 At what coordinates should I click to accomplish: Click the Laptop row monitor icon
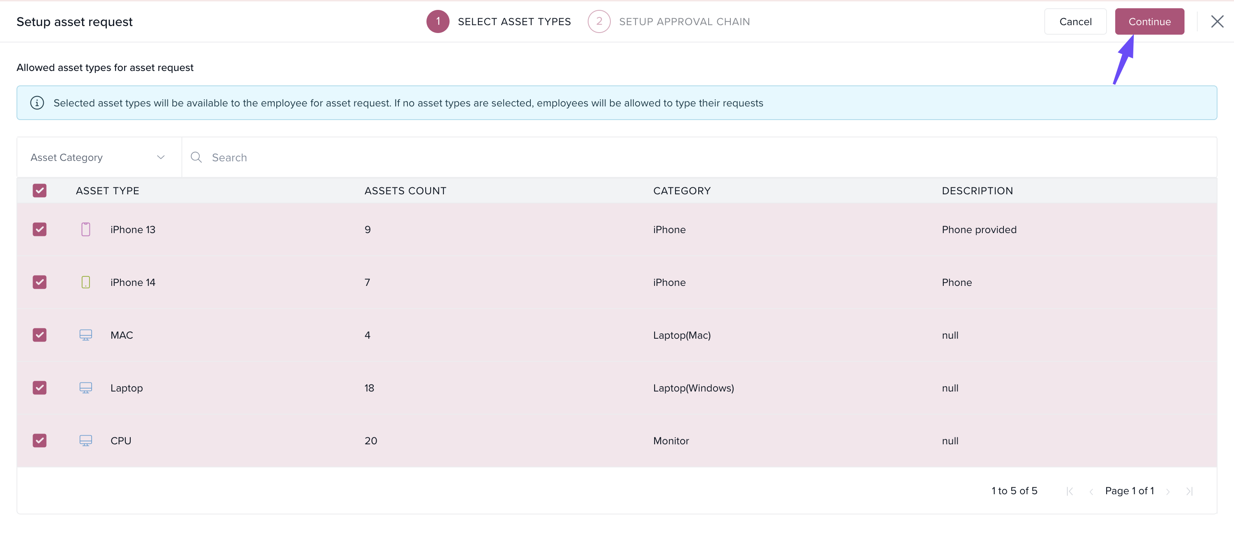click(85, 388)
